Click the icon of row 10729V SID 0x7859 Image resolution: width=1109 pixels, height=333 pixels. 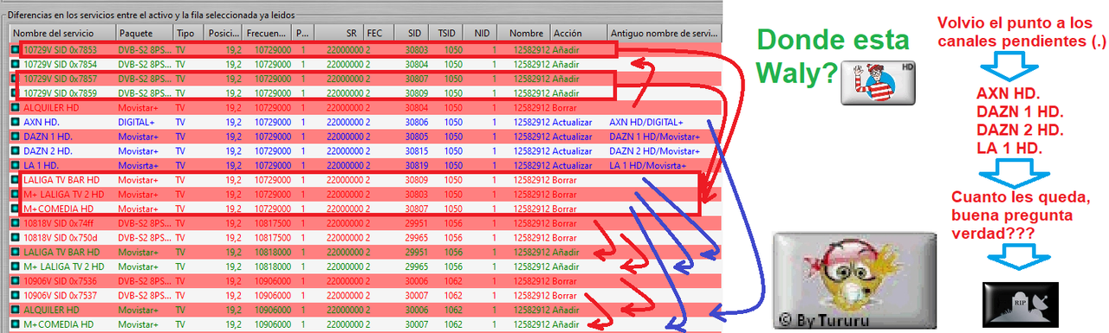16,93
